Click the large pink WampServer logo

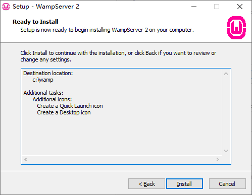[x=236, y=28]
